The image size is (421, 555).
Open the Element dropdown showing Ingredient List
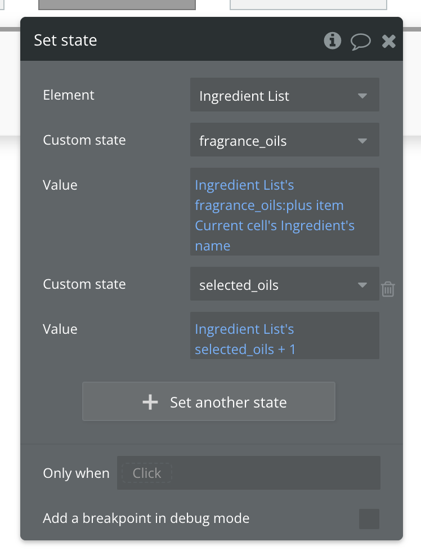(x=284, y=95)
